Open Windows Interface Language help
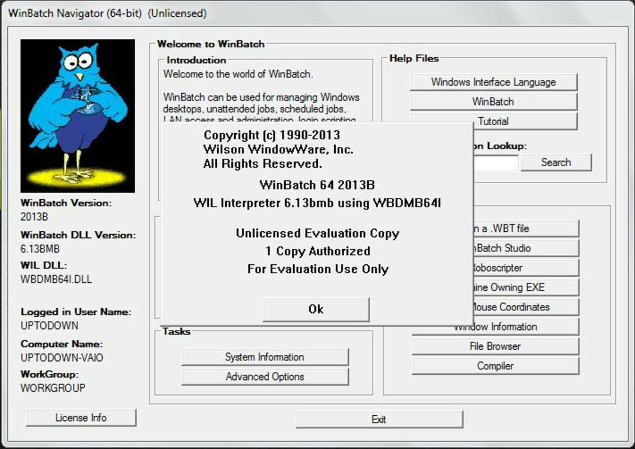This screenshot has width=635, height=449. tap(494, 82)
